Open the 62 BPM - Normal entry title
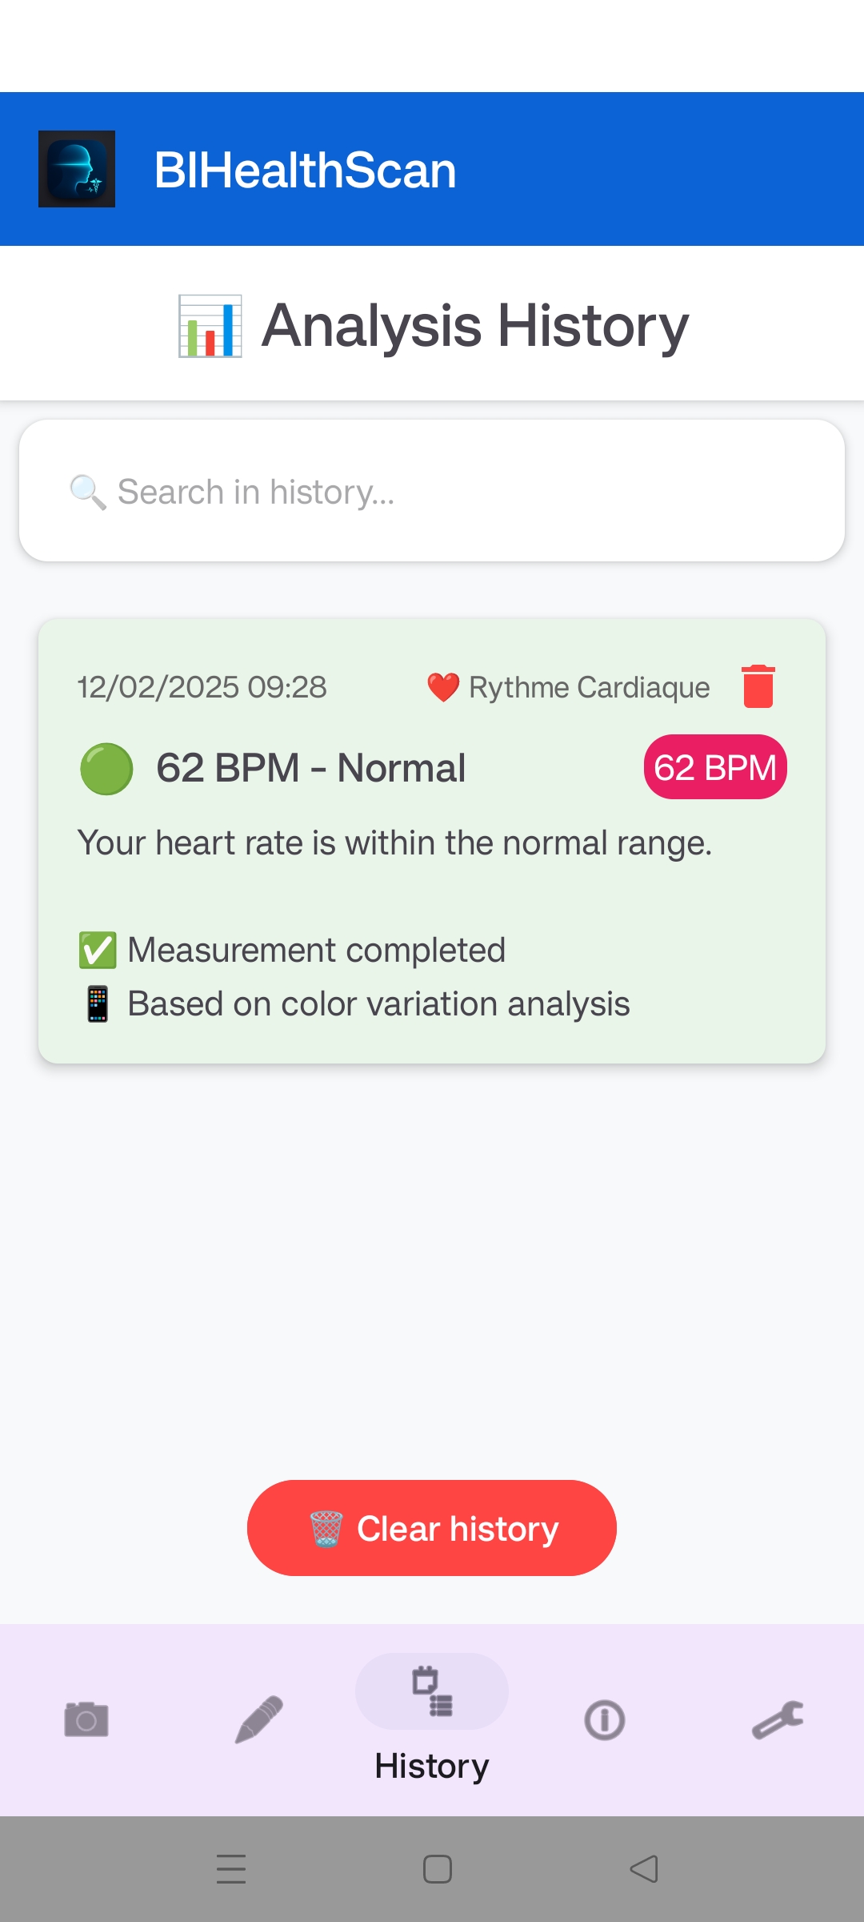This screenshot has width=864, height=1922. coord(310,768)
